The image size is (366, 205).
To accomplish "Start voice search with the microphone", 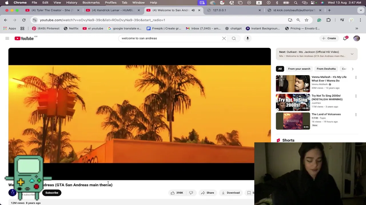I will pyautogui.click(x=248, y=38).
